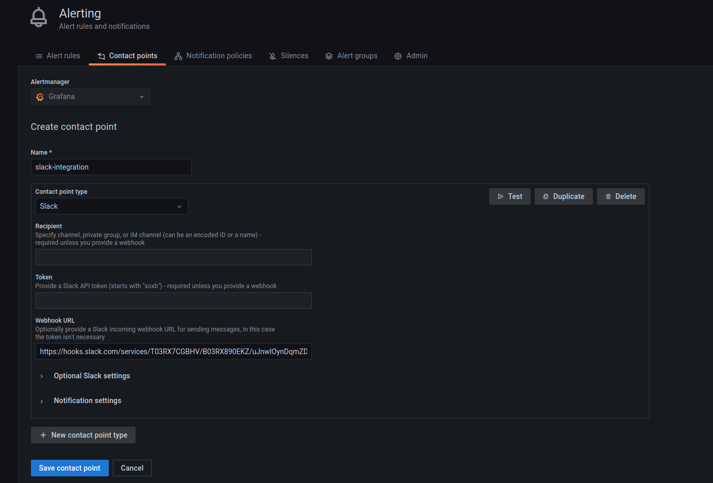Image resolution: width=713 pixels, height=483 pixels.
Task: Focus the Recipient input field
Action: coord(173,257)
